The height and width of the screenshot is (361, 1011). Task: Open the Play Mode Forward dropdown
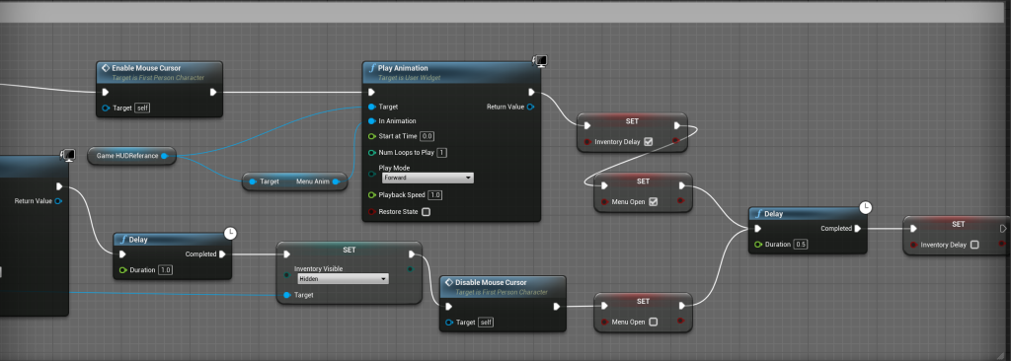point(428,178)
